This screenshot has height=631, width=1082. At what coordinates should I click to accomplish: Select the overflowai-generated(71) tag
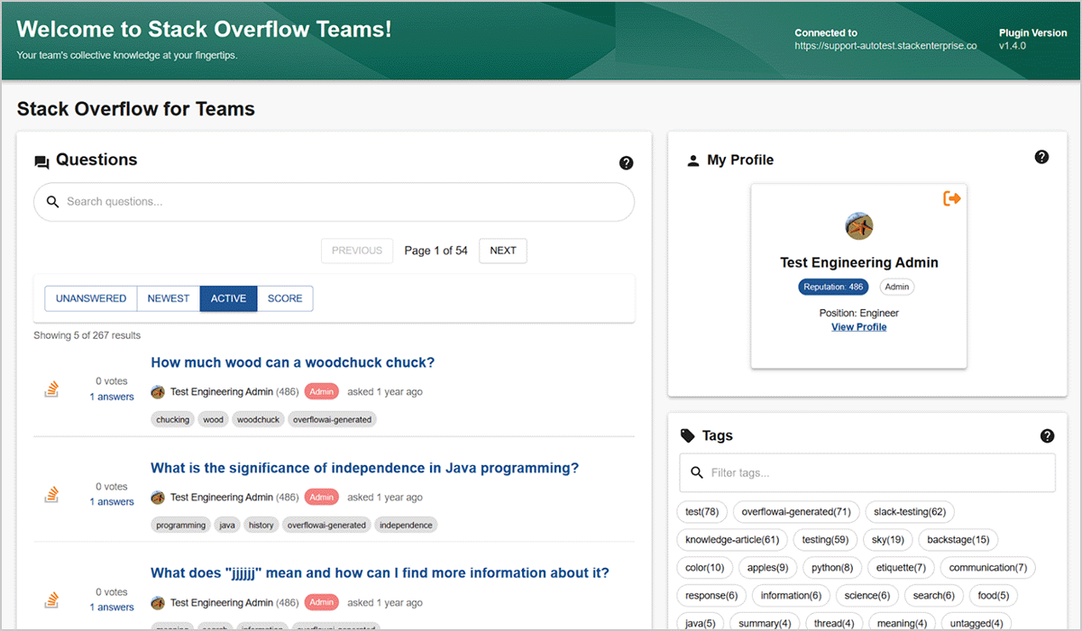[x=795, y=512]
